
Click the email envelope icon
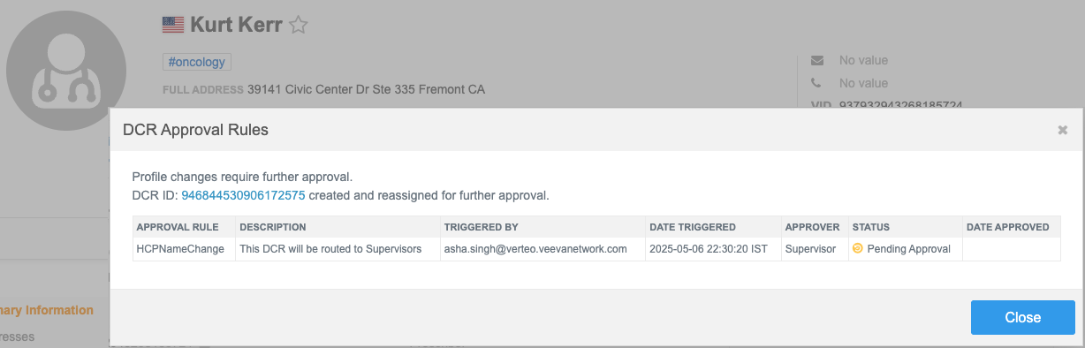pyautogui.click(x=817, y=61)
